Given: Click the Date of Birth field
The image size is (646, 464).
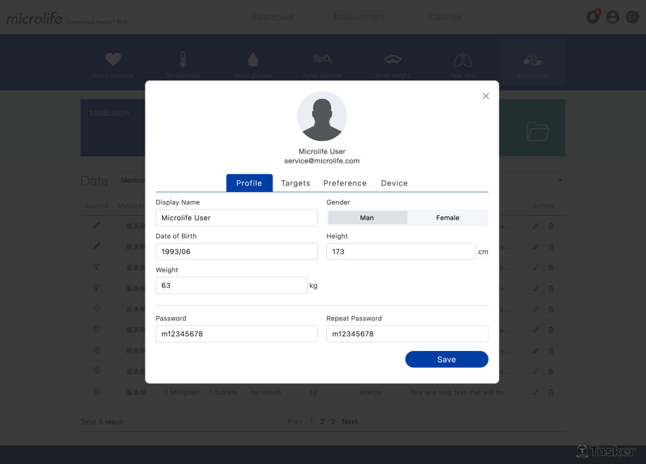Looking at the screenshot, I should [x=236, y=251].
